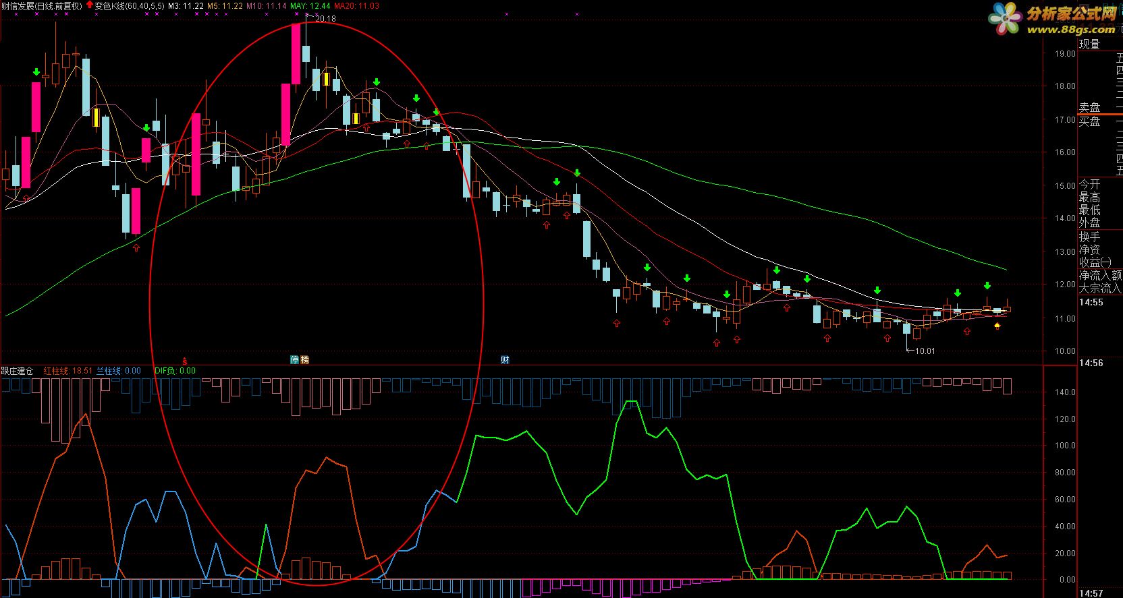Image resolution: width=1123 pixels, height=598 pixels.
Task: Click the 19.00 price axis label
Action: tap(1064, 54)
